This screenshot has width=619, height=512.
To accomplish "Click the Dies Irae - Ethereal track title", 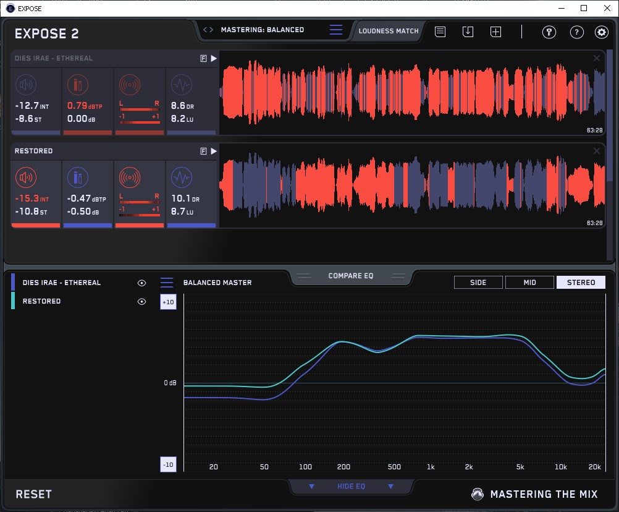I will point(54,59).
